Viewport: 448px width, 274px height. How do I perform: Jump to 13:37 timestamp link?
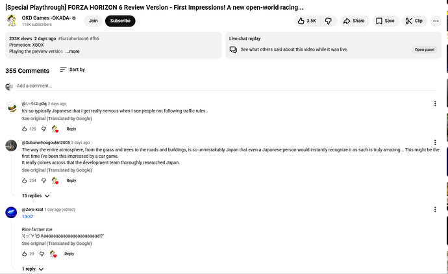27,217
